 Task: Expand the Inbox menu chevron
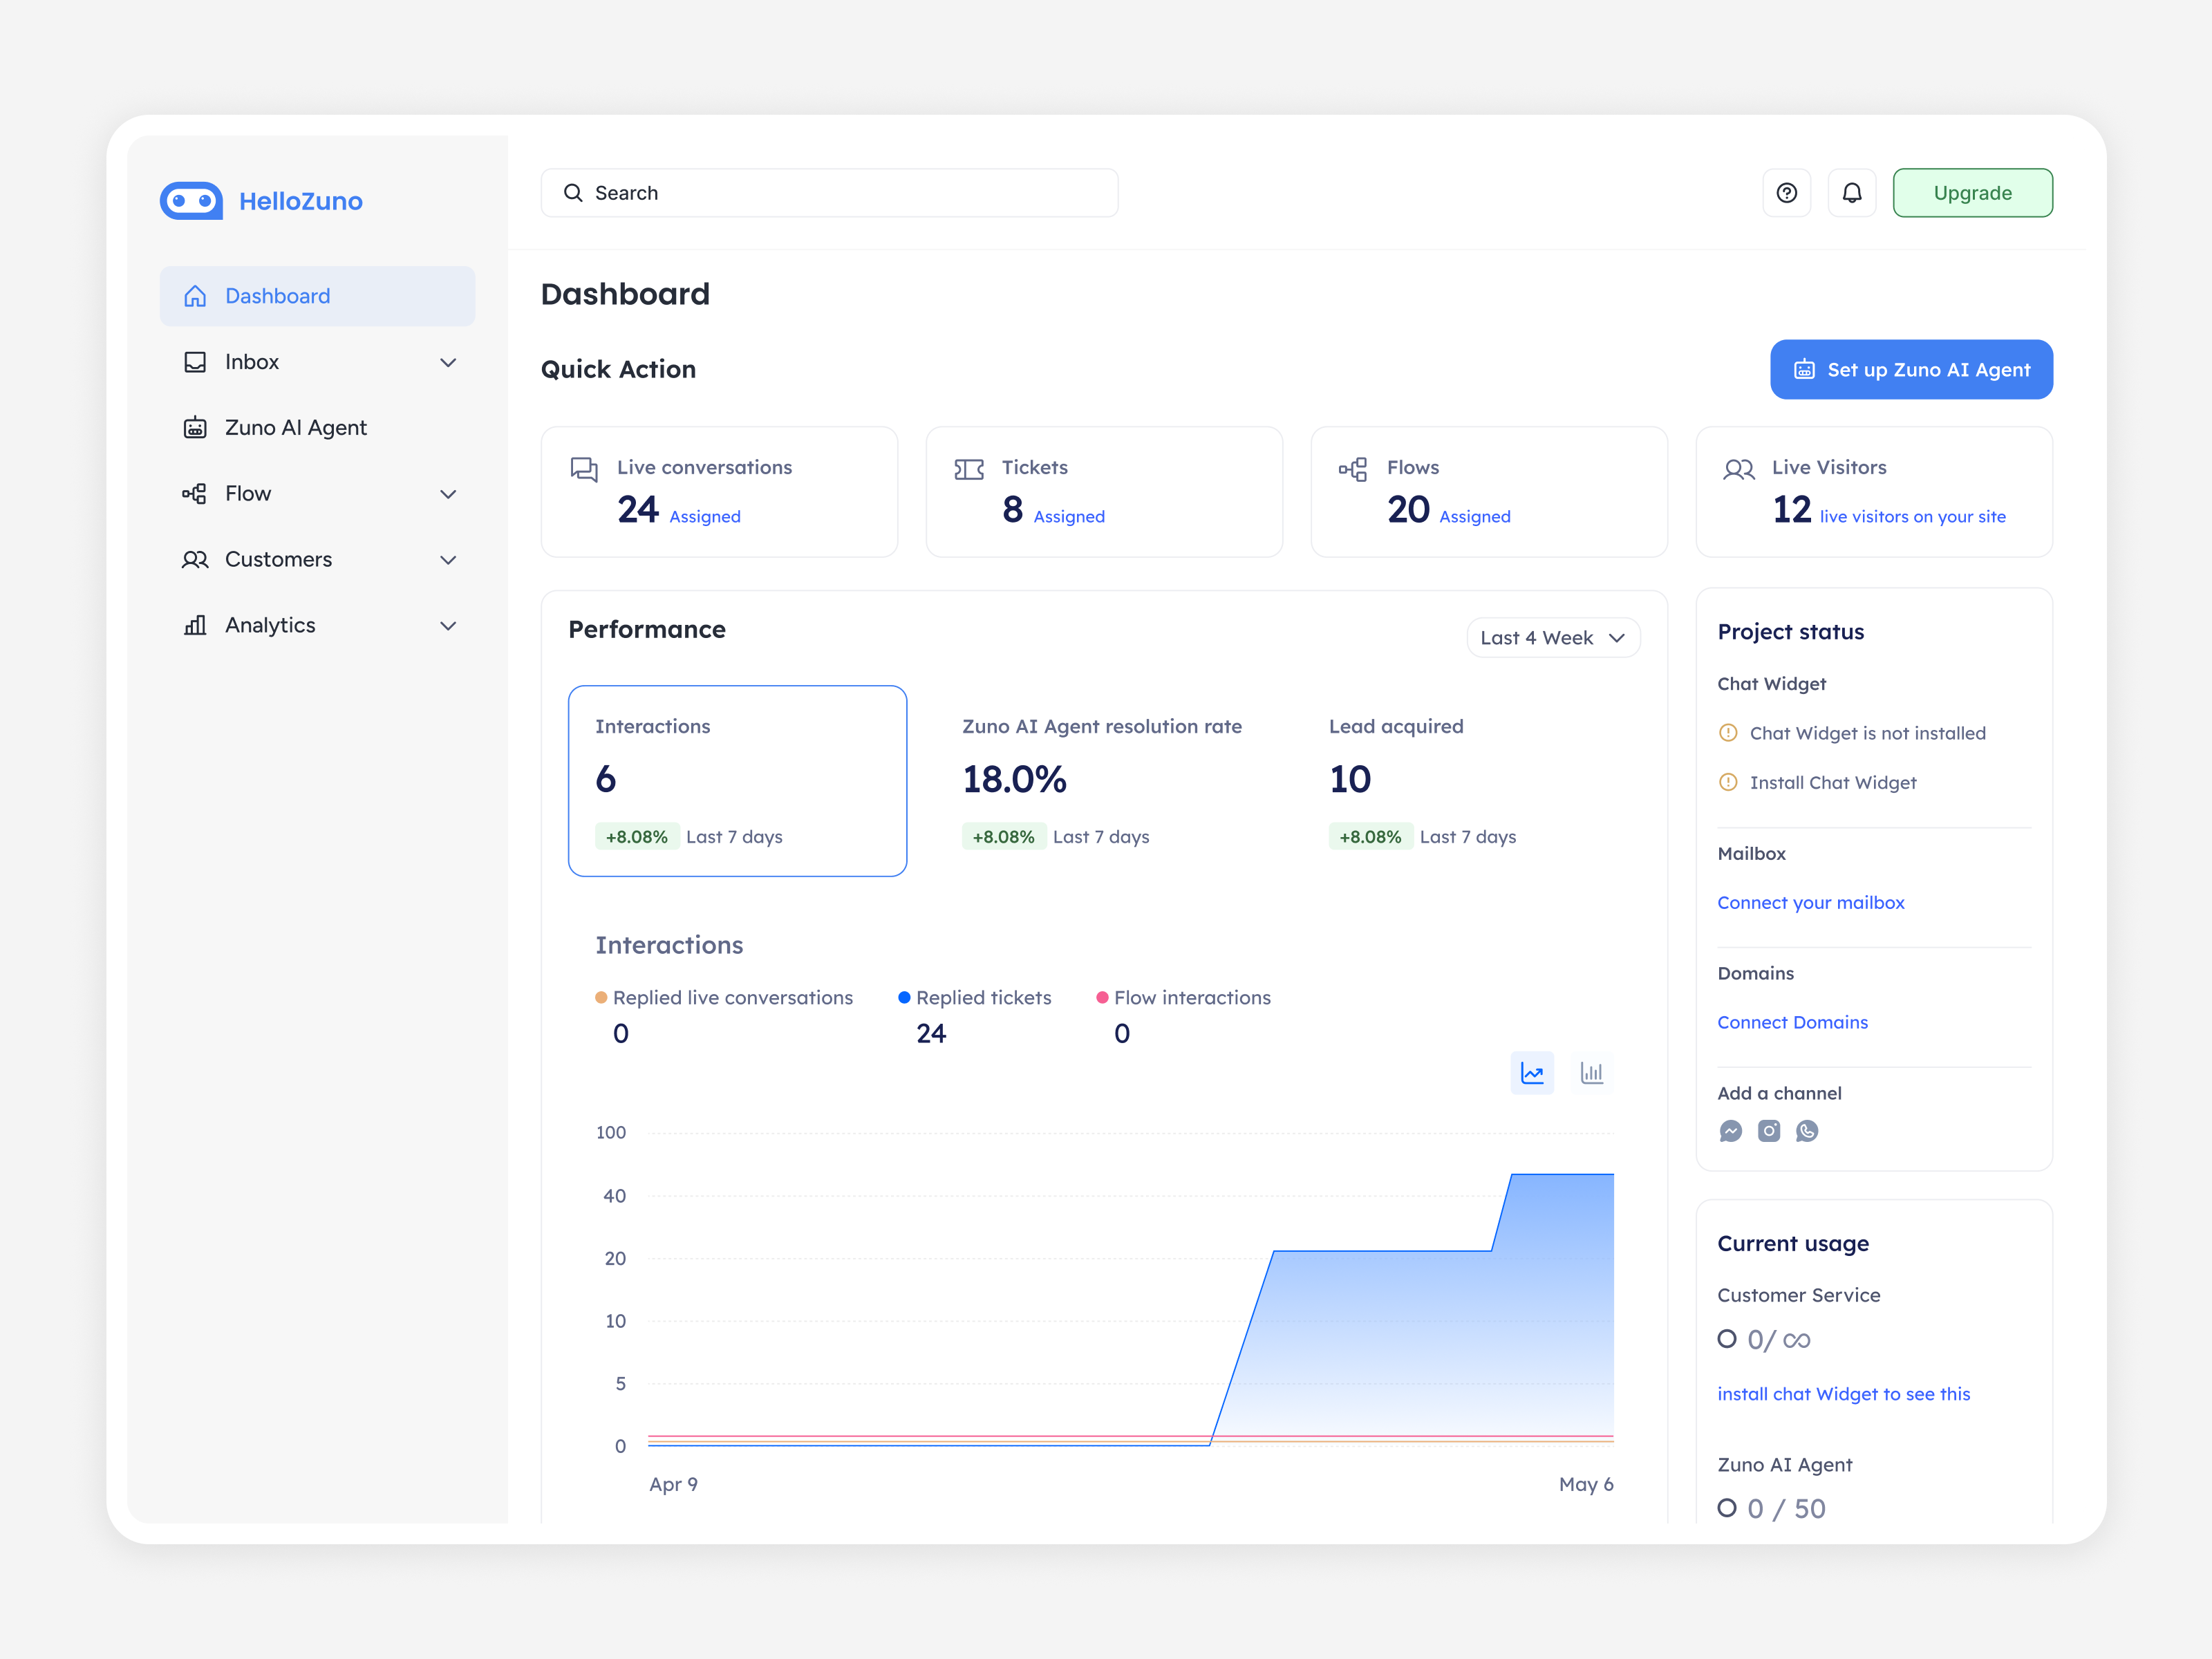(448, 363)
